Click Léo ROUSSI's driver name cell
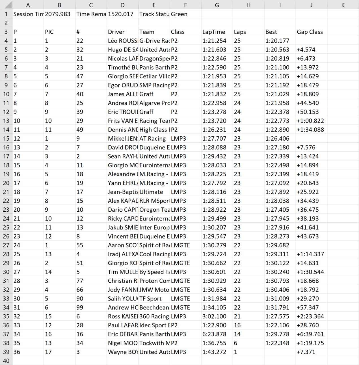The height and width of the screenshot is (365, 359). [x=122, y=40]
